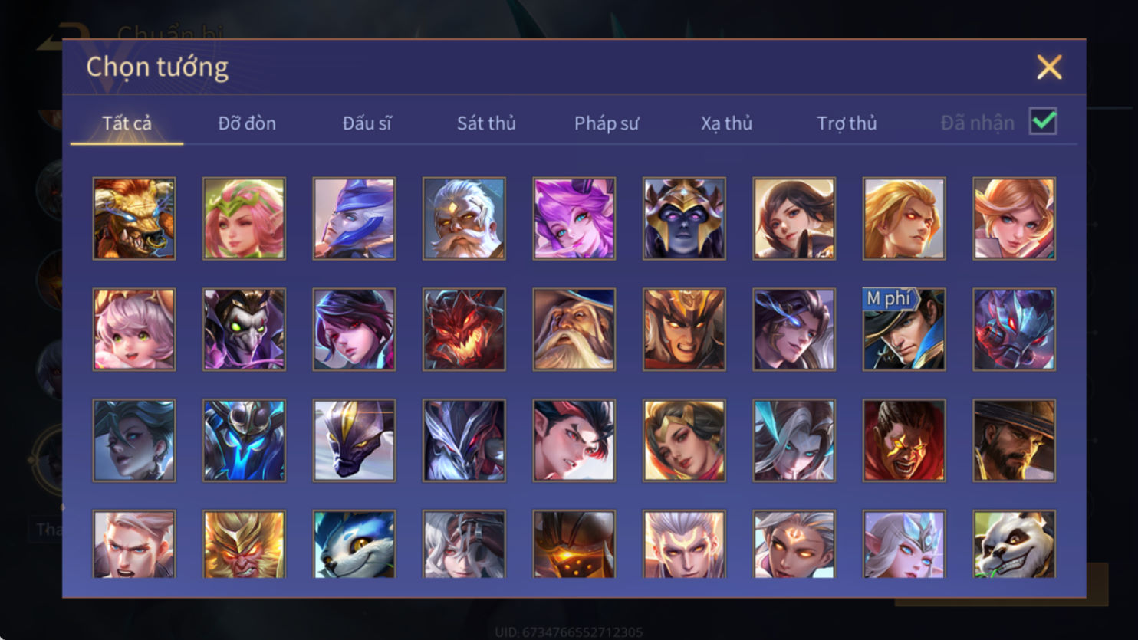The height and width of the screenshot is (640, 1138).
Task: Select the wizard with the long beard and hat
Action: pos(574,330)
